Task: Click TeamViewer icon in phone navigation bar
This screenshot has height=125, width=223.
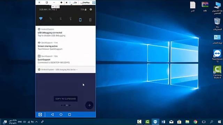Action: pyautogui.click(x=40, y=114)
